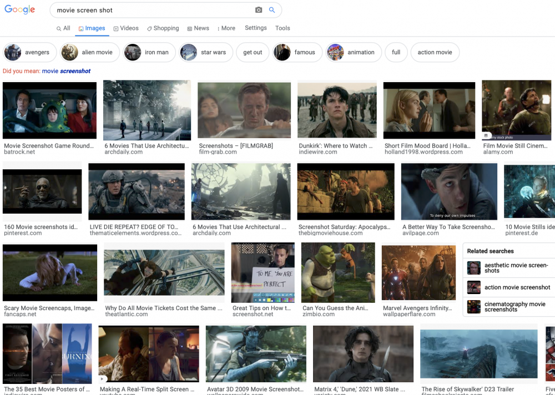Open the Shrek image from zimbio.com

pyautogui.click(x=338, y=272)
